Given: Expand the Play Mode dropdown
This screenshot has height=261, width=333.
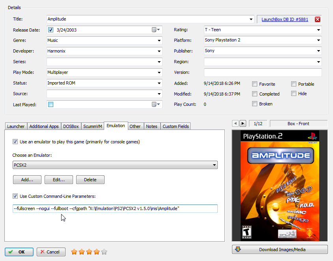Looking at the screenshot, I should point(159,73).
